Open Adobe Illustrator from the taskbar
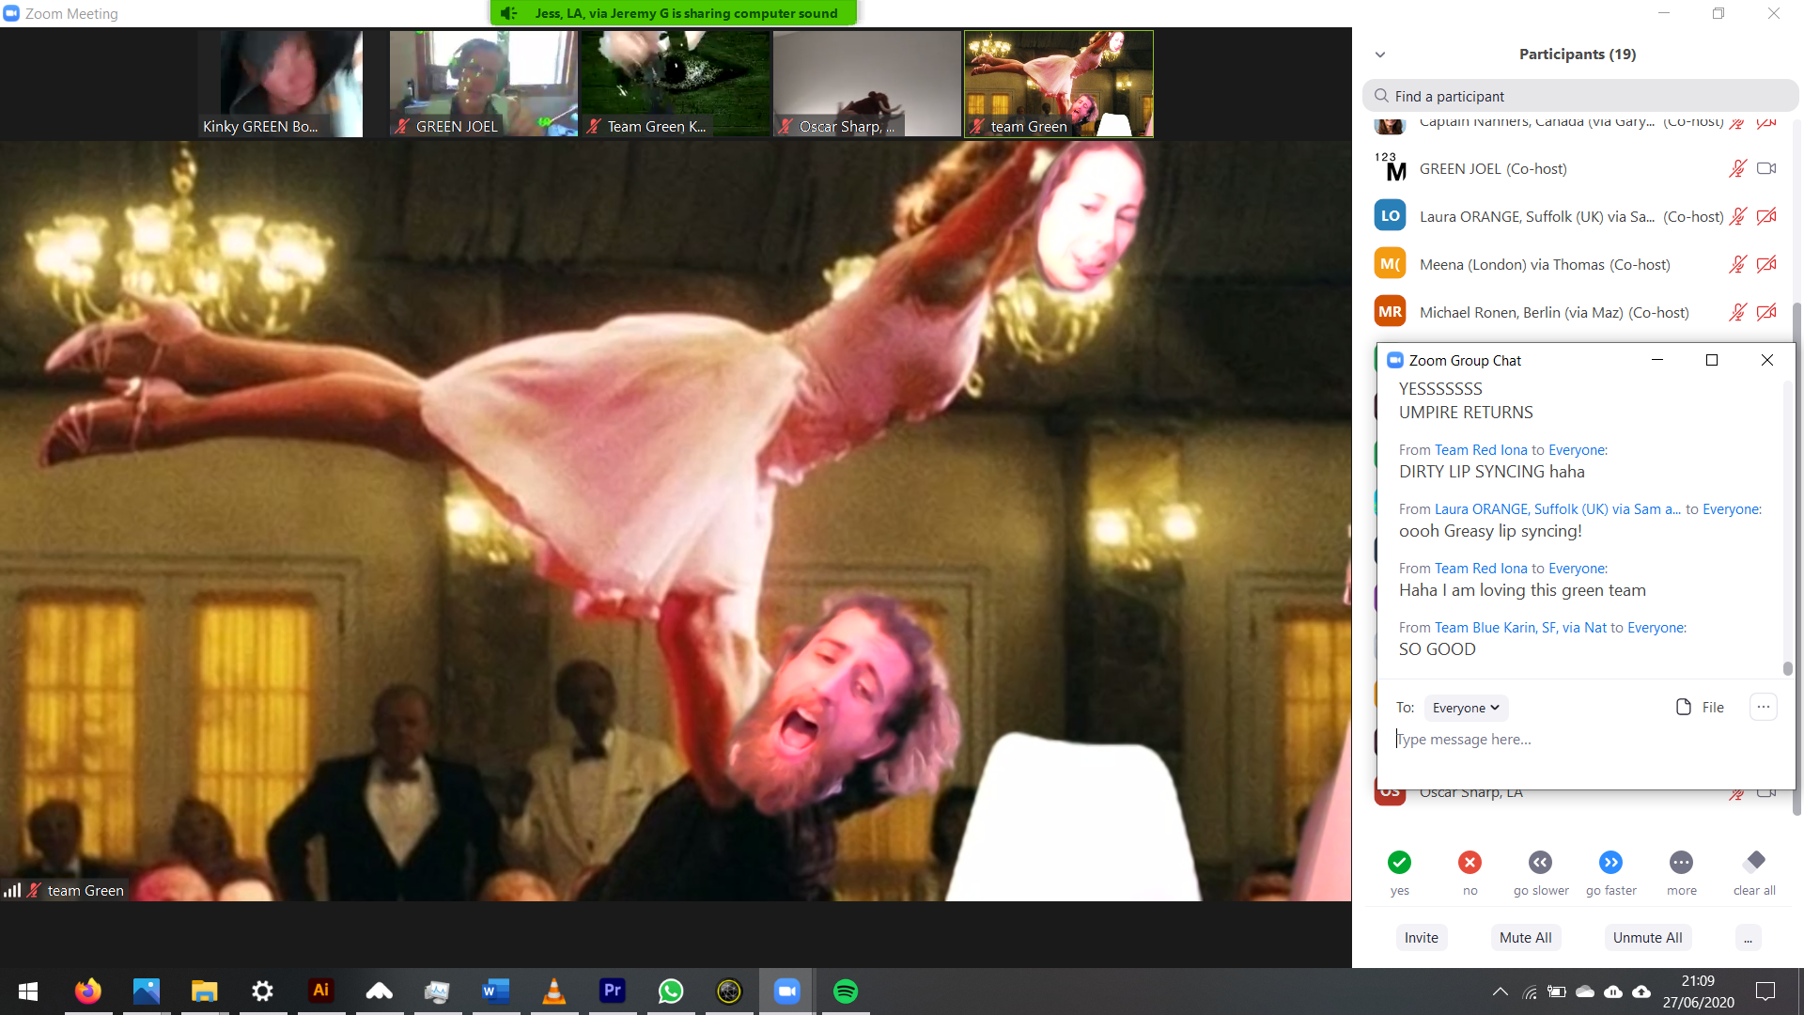 tap(320, 992)
